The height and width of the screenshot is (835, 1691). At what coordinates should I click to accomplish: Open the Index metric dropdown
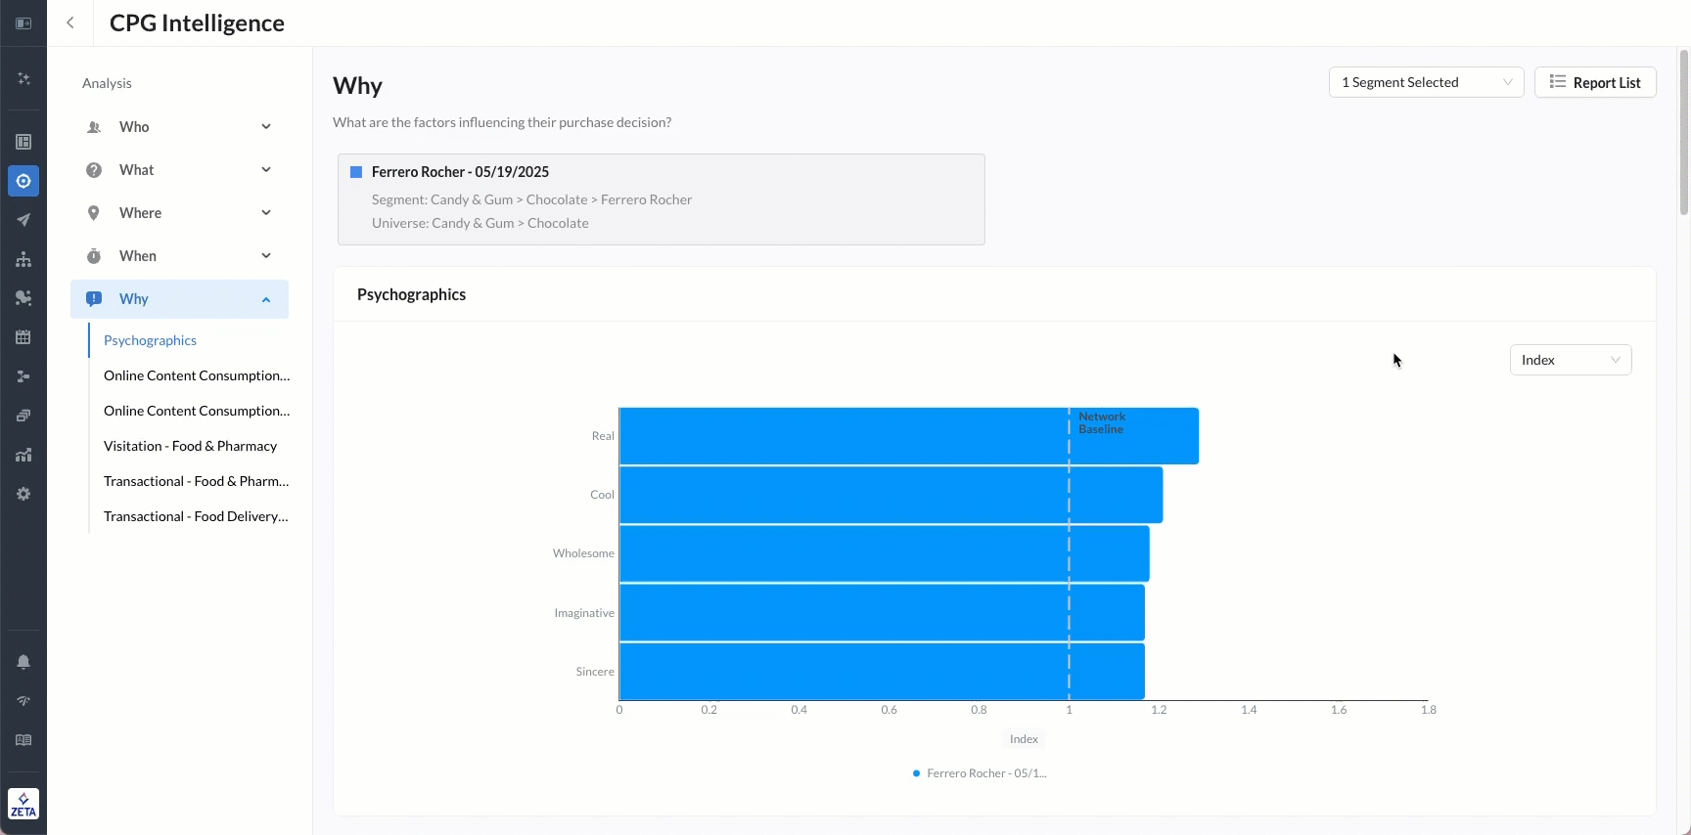tap(1570, 360)
